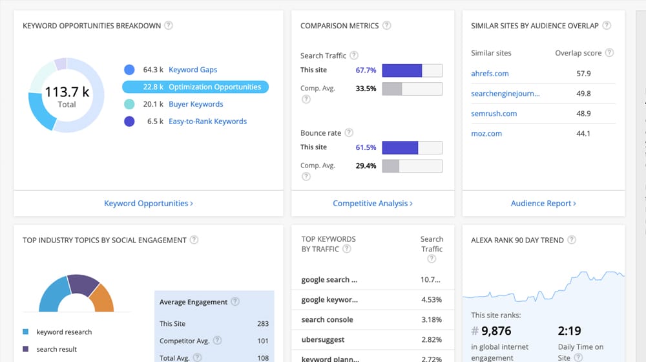Click help icon beside Top Industry Topics heading
The height and width of the screenshot is (362, 646).
click(x=194, y=240)
